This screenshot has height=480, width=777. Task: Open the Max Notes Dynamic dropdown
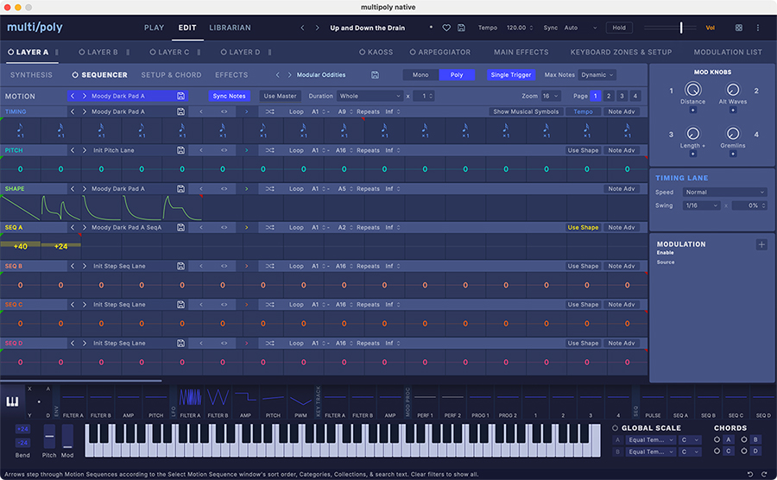(x=598, y=75)
